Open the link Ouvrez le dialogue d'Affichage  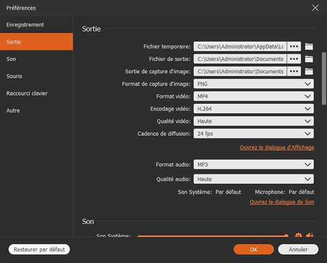(x=276, y=148)
